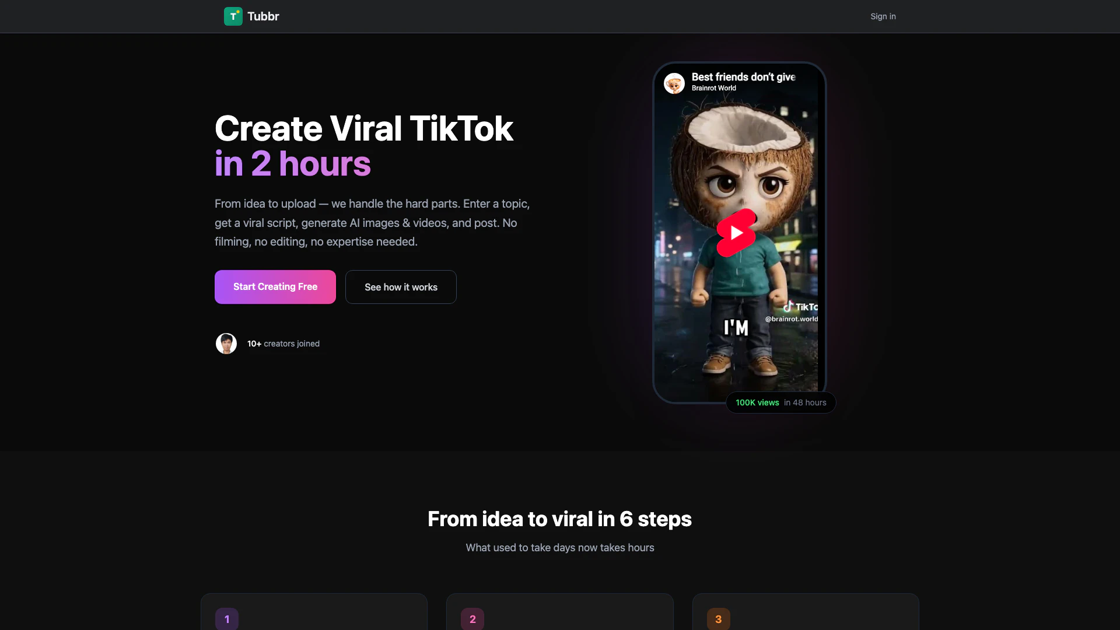Click the 100K views in 48 hours badge
Screen dimensions: 1120x630
pos(780,402)
